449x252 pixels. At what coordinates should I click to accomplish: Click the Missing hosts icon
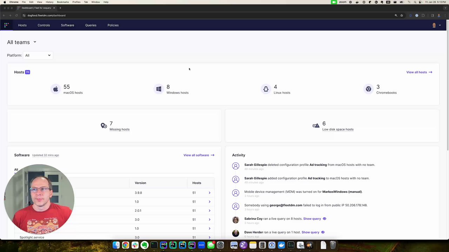104,126
